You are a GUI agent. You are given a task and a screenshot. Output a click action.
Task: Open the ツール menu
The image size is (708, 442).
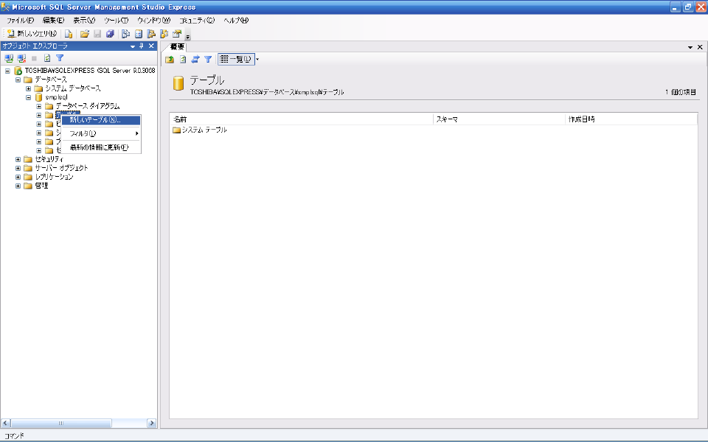click(116, 21)
